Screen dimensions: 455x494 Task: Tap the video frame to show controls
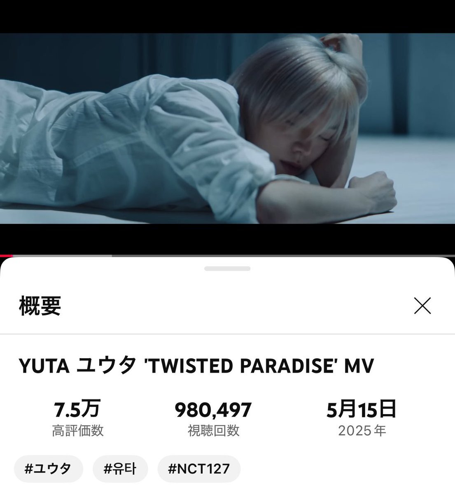(x=227, y=128)
